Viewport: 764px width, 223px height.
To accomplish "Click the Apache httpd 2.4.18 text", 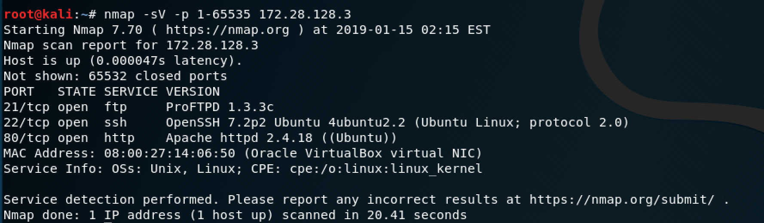I will tap(239, 138).
